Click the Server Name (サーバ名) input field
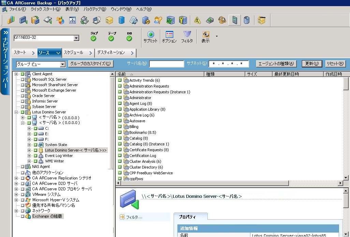The image size is (350, 237). point(166,64)
